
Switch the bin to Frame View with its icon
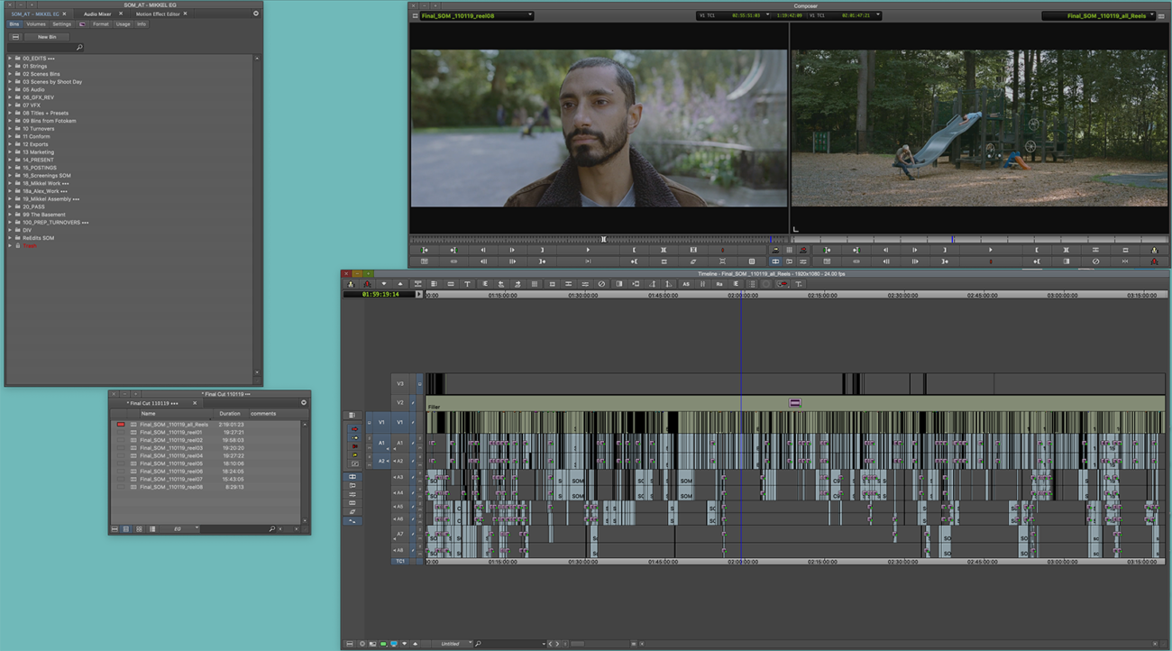(139, 528)
